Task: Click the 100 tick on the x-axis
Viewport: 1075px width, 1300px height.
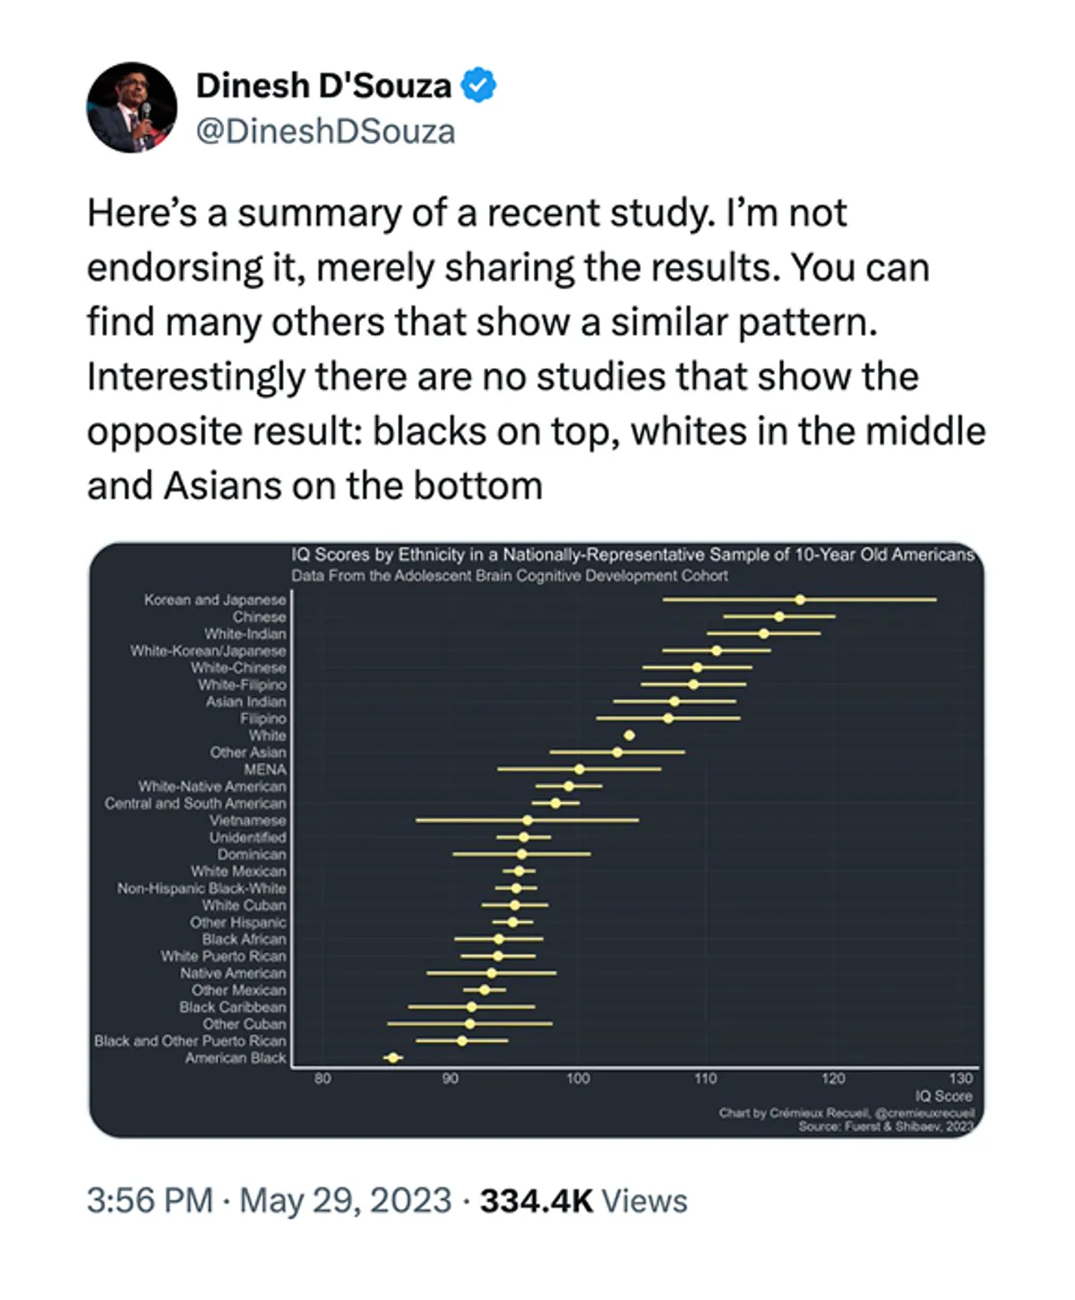Action: 578,1079
